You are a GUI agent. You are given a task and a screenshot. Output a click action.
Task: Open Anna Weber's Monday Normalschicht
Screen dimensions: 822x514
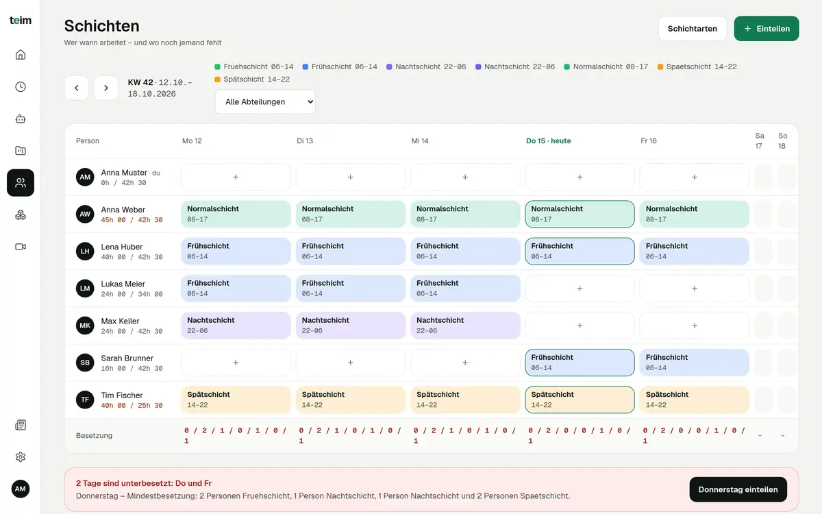[236, 214]
